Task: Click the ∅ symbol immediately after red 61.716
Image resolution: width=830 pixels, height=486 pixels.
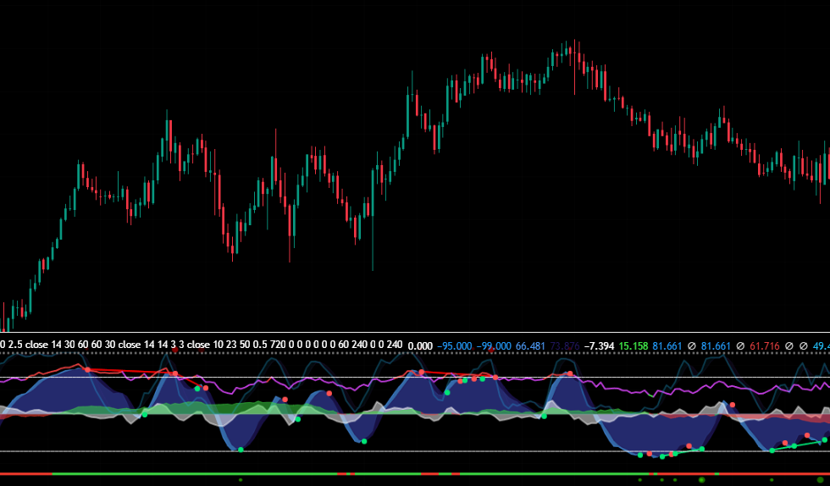Action: tap(788, 345)
